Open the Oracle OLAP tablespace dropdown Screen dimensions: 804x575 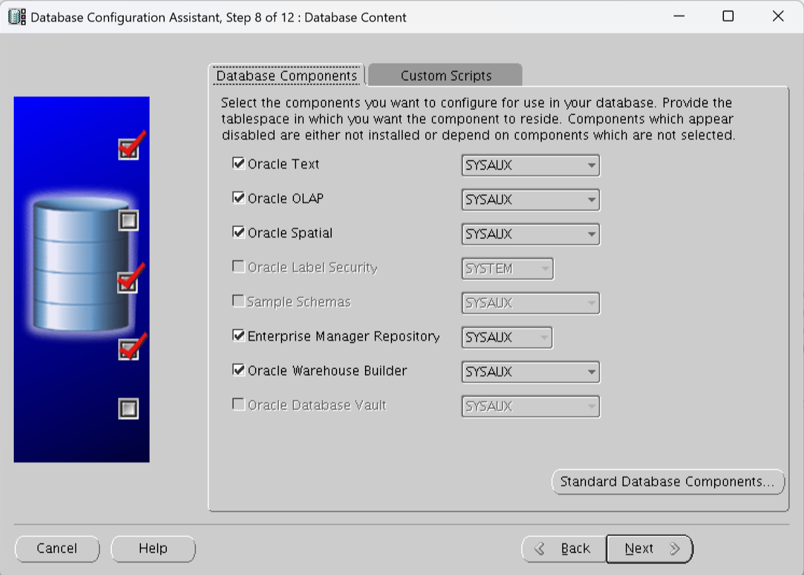[530, 200]
